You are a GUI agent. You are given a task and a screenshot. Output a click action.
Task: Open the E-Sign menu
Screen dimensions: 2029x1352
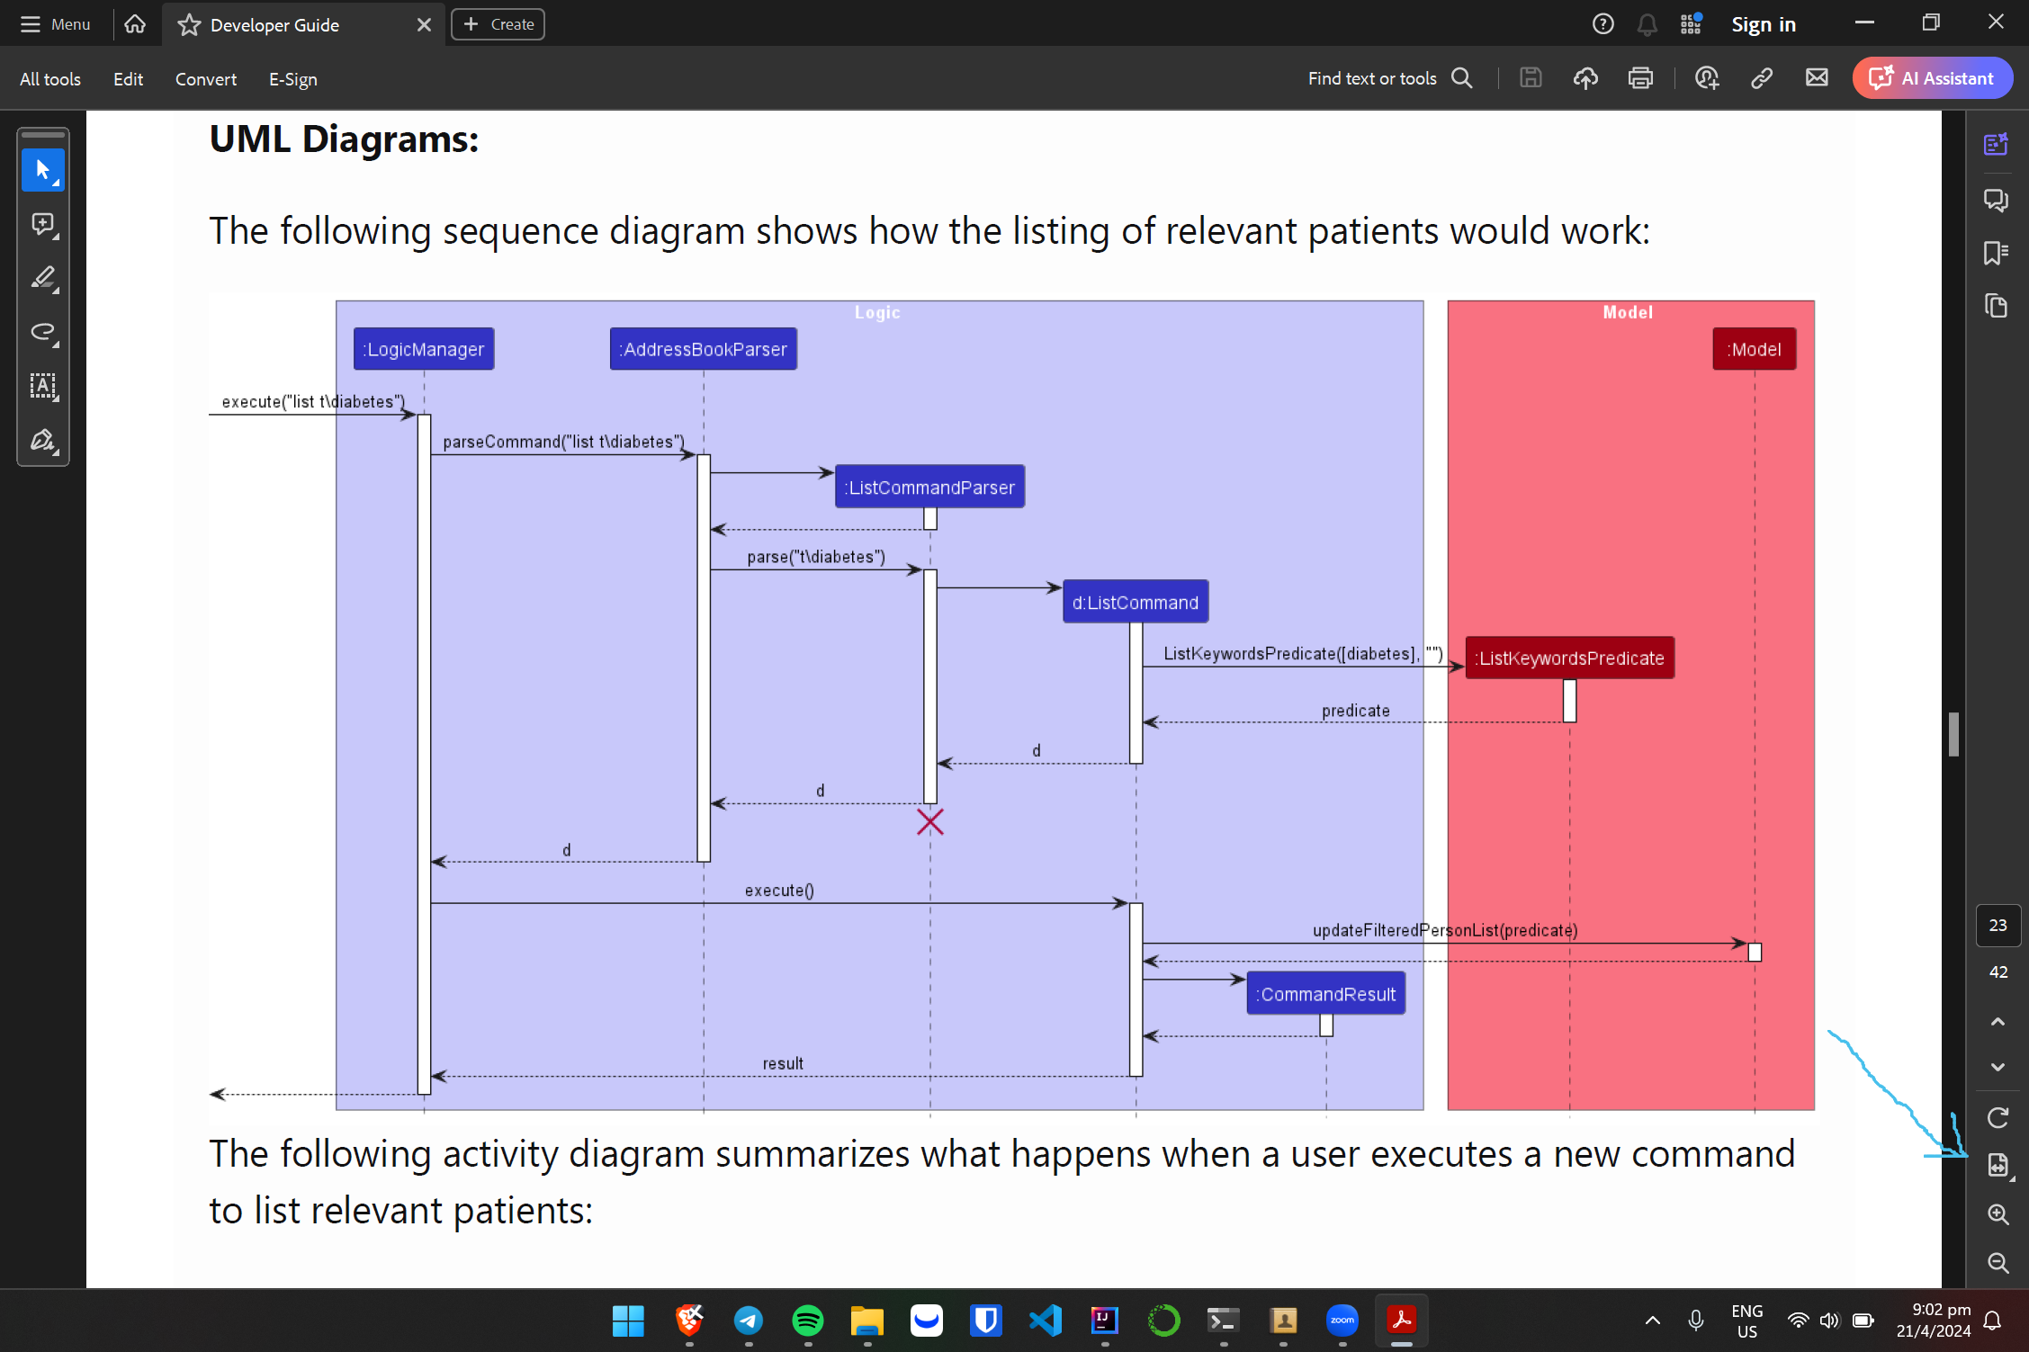(292, 79)
